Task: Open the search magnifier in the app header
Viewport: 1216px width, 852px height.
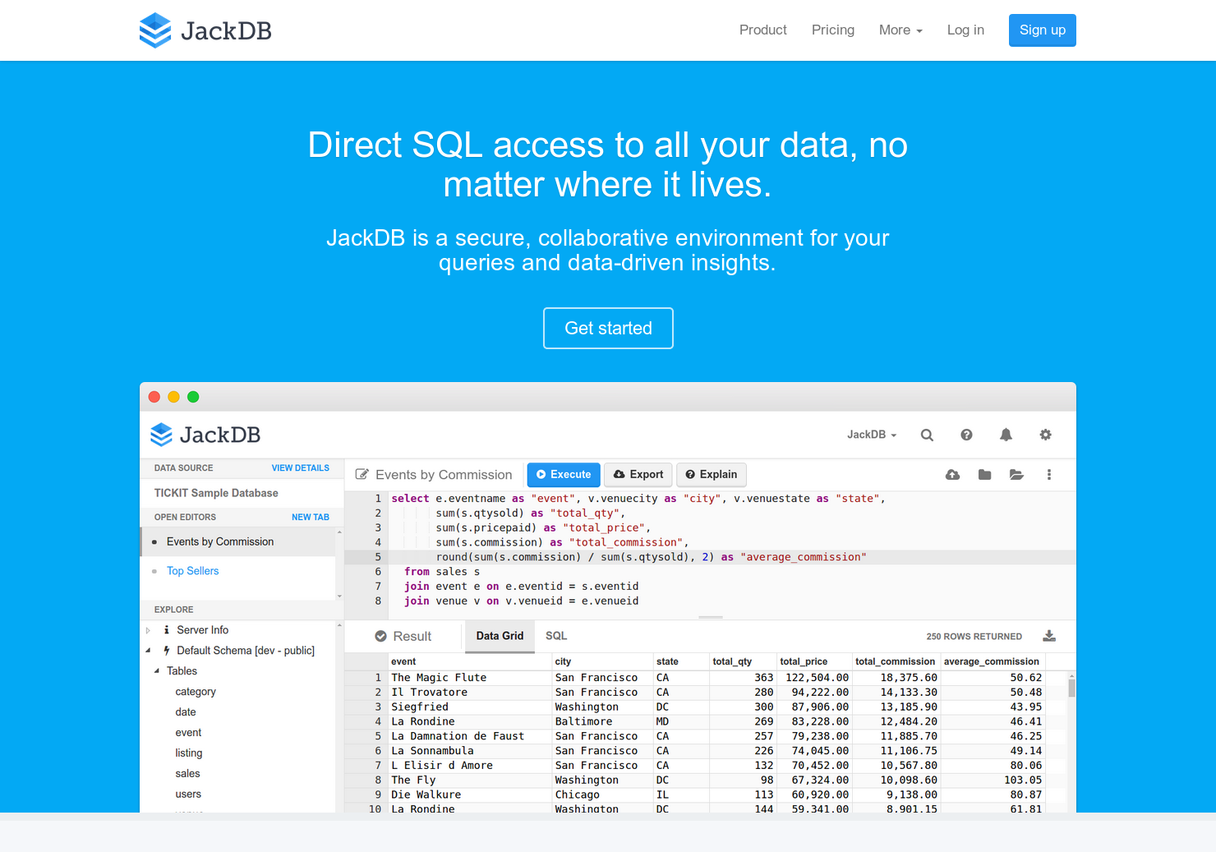Action: point(927,435)
